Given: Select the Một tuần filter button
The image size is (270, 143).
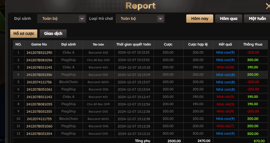Looking at the screenshot, I should click(x=257, y=19).
